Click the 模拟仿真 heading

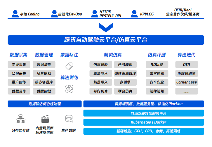113,55
